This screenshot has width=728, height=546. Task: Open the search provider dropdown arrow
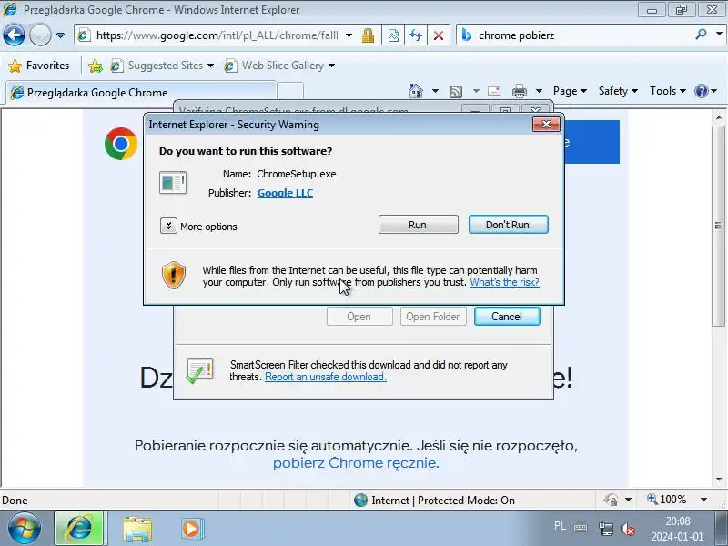tap(719, 35)
